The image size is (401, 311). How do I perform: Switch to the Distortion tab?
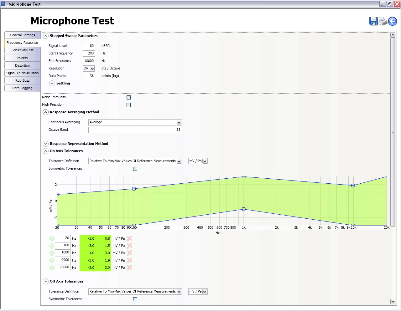22,65
